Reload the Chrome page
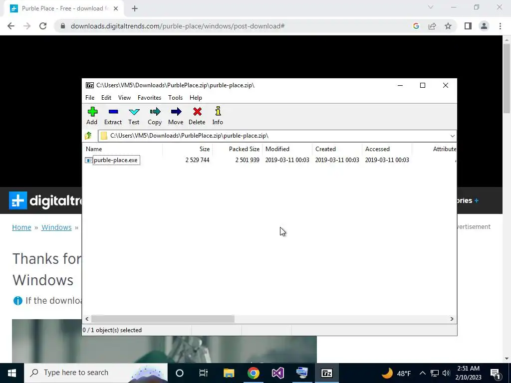 pos(43,26)
